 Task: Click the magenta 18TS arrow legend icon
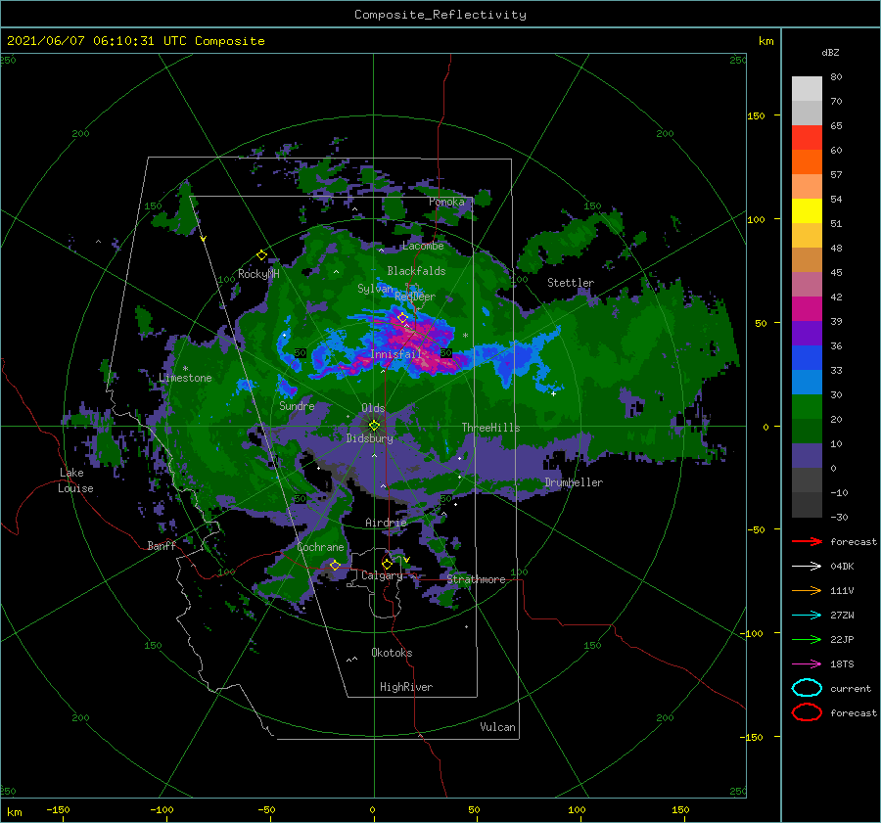807,664
